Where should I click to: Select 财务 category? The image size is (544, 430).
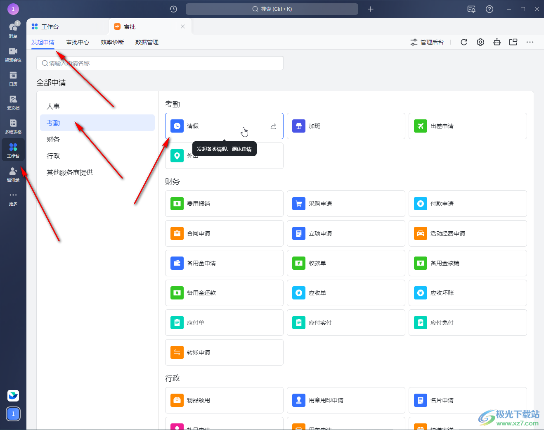point(97,139)
